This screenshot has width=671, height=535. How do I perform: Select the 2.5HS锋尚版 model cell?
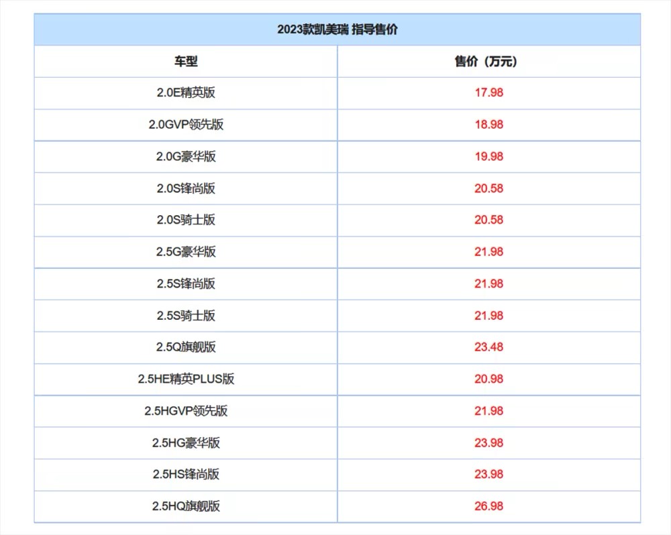(x=186, y=474)
